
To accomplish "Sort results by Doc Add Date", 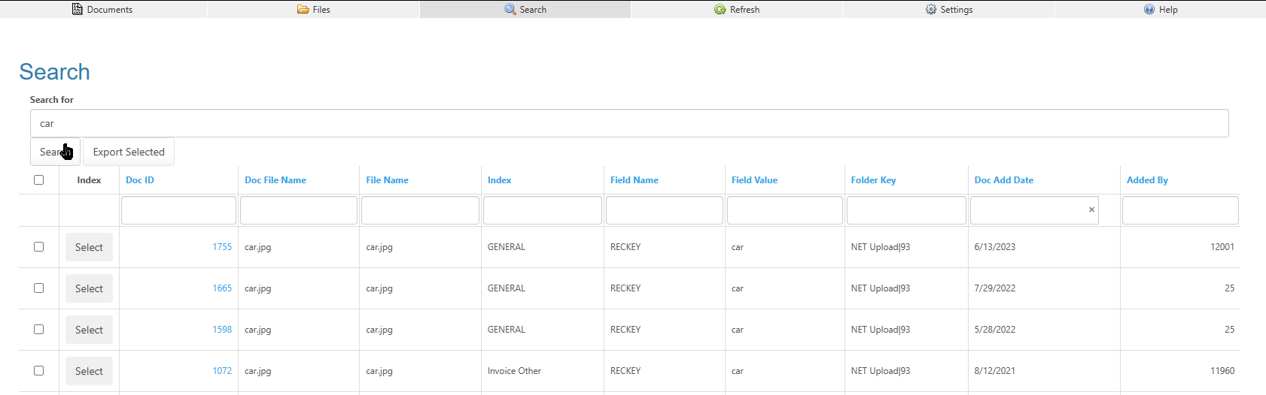I will point(1003,180).
